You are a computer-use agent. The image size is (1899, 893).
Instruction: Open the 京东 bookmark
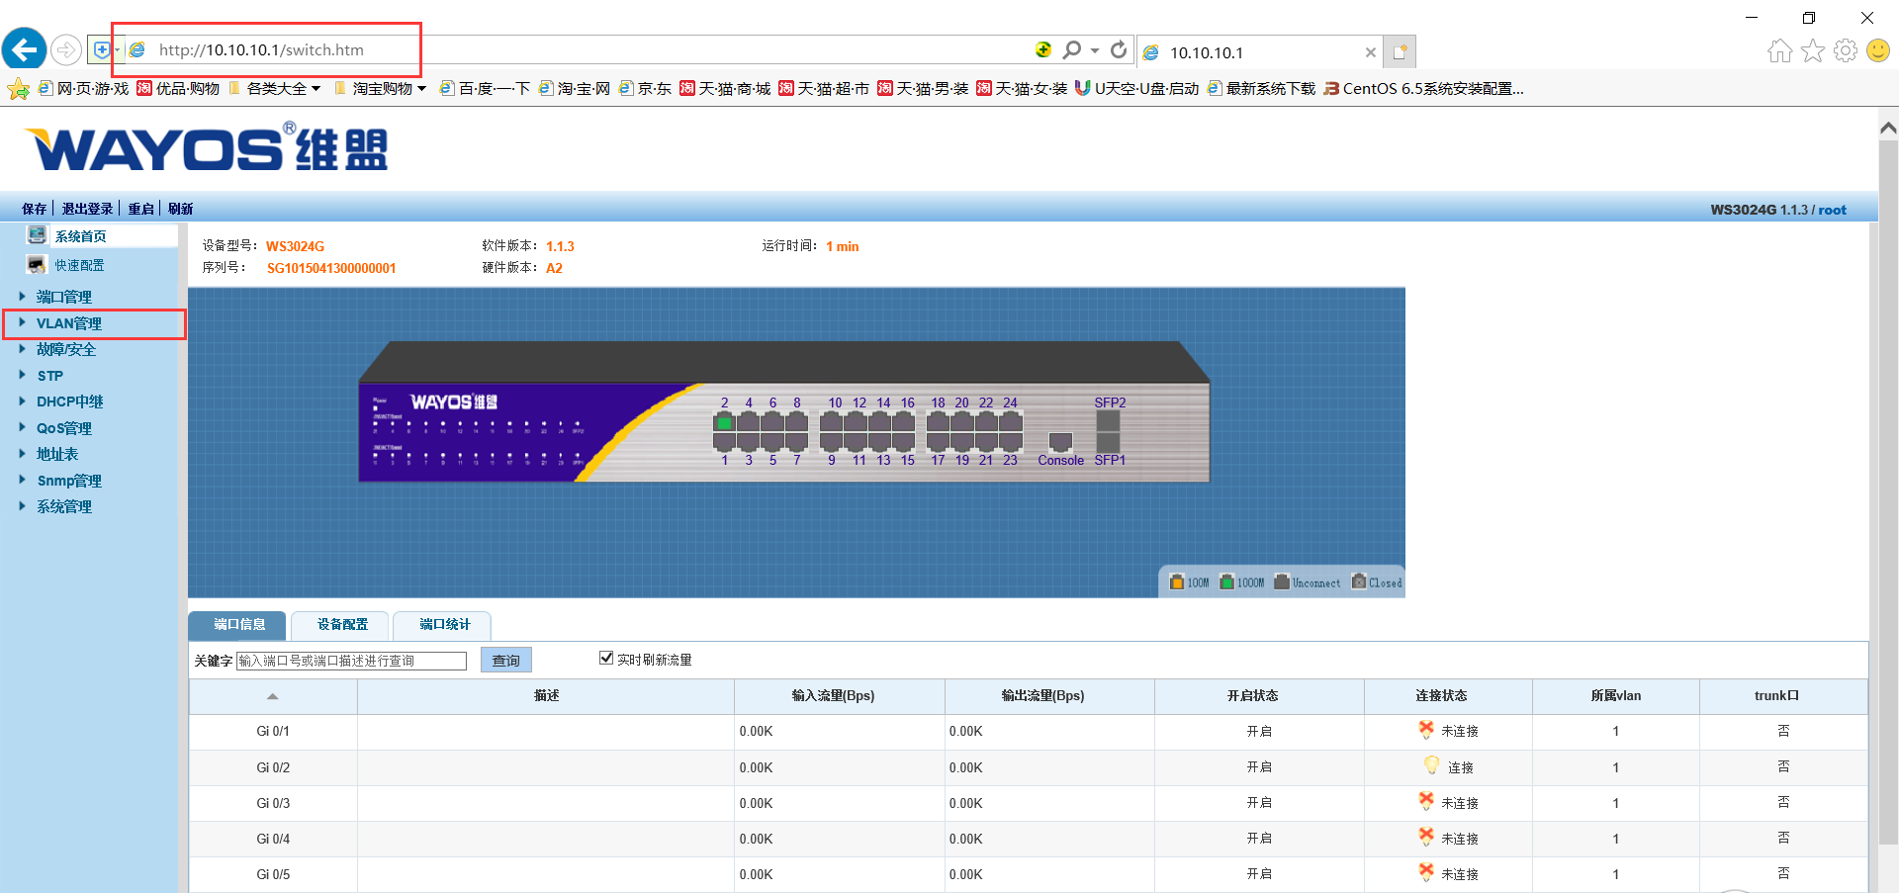(645, 89)
